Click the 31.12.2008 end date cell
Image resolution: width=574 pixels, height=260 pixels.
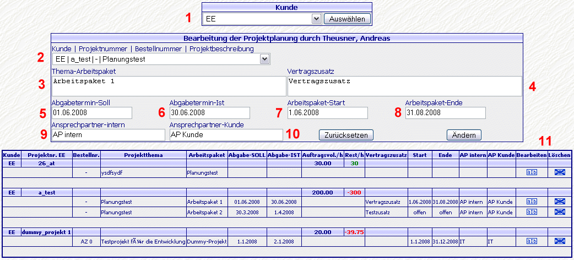(x=445, y=241)
